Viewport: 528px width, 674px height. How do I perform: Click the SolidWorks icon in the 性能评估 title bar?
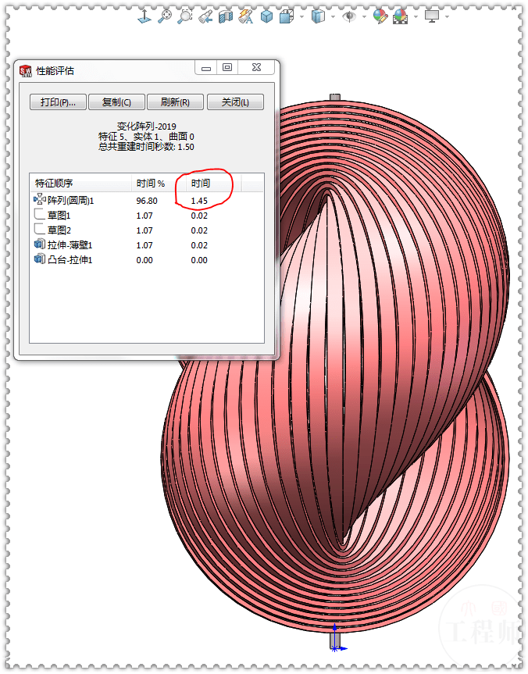pos(26,70)
